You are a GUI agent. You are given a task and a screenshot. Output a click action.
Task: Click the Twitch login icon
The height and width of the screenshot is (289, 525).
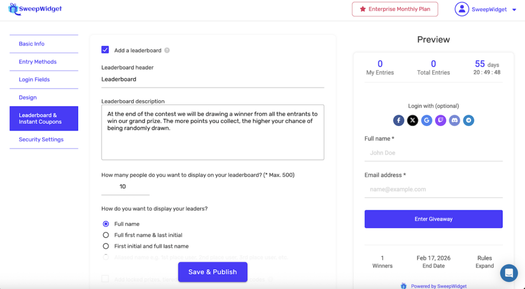(x=440, y=121)
